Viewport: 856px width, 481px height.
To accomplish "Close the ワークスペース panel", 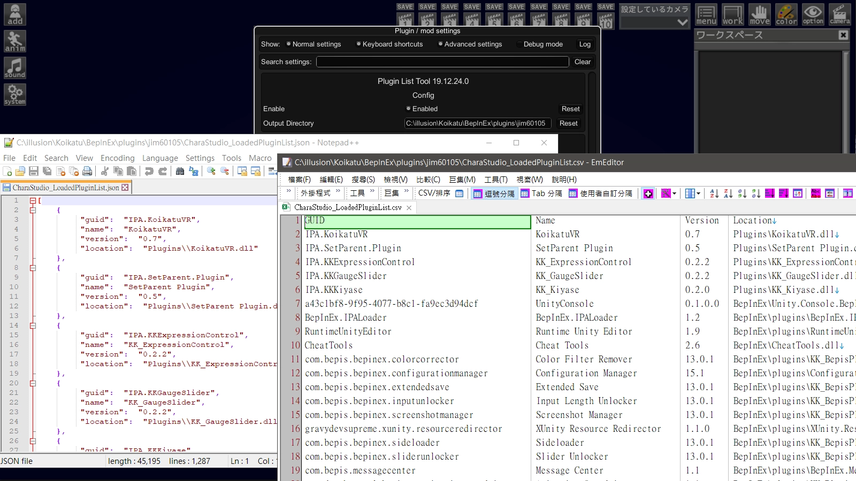I will (x=844, y=35).
